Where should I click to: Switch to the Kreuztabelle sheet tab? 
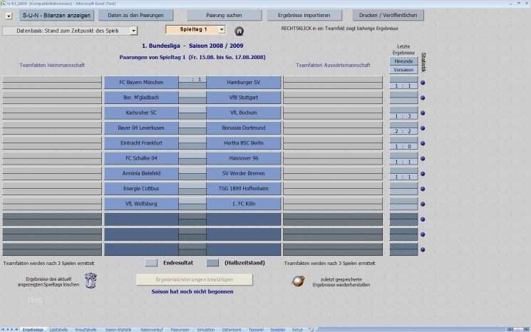86,330
